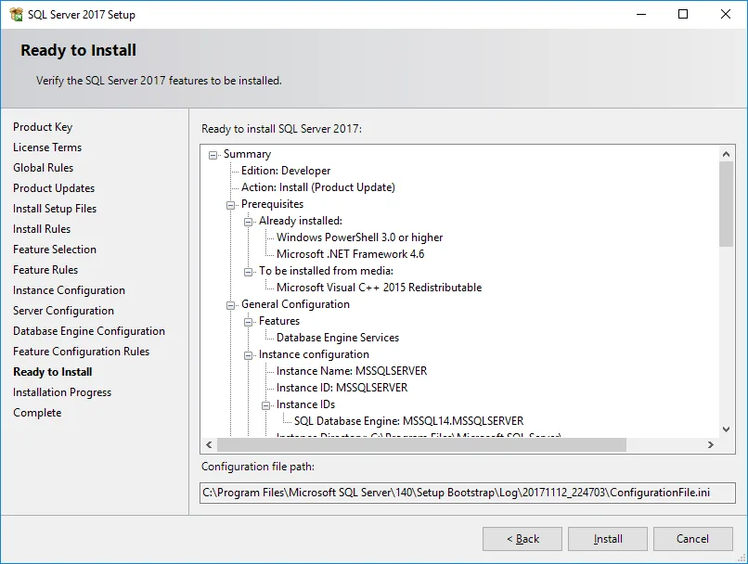748x564 pixels.
Task: Select Instance ID: MSSQLSERVER item
Action: coord(342,388)
